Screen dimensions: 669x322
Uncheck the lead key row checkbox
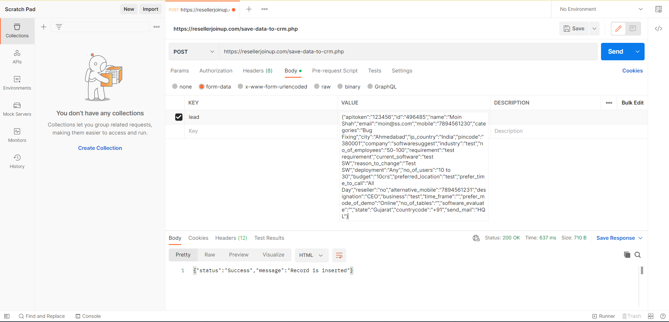coord(179,117)
